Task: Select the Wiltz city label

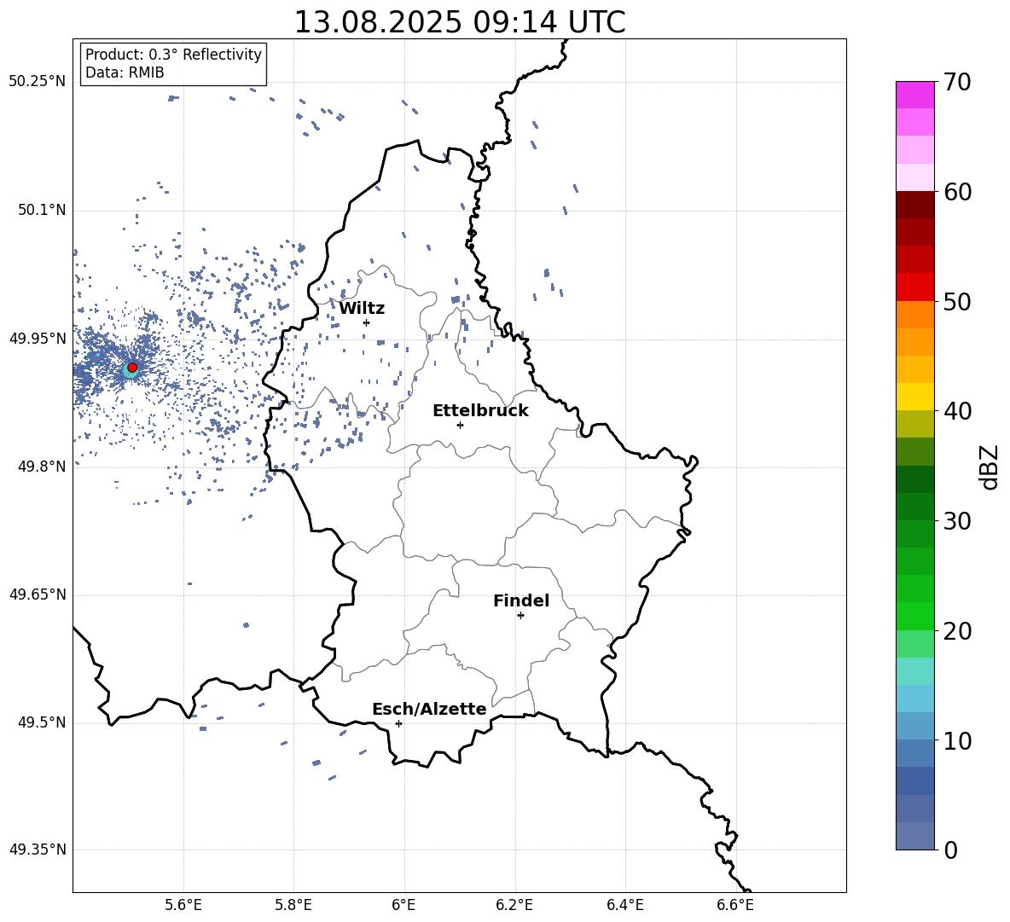Action: click(x=362, y=309)
